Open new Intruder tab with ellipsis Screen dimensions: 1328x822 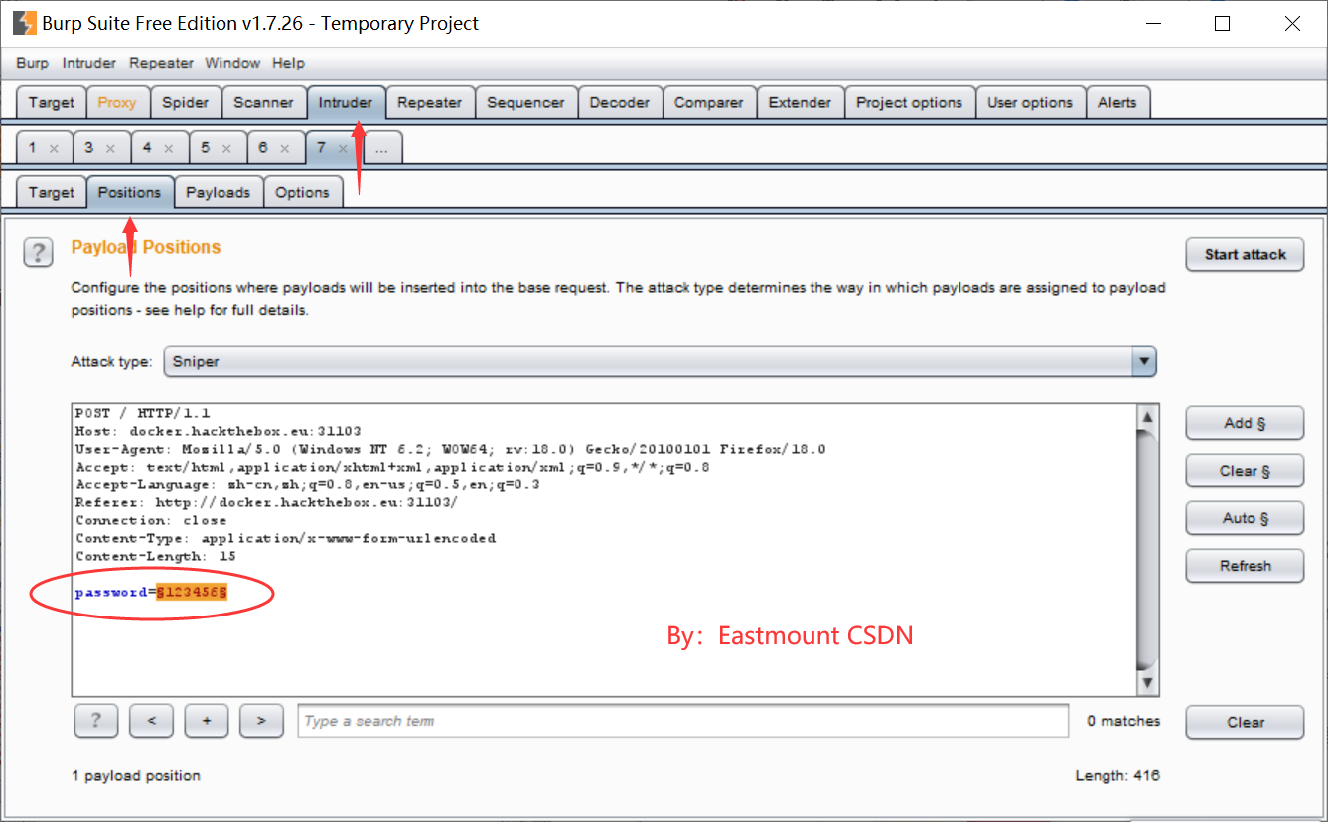383,148
